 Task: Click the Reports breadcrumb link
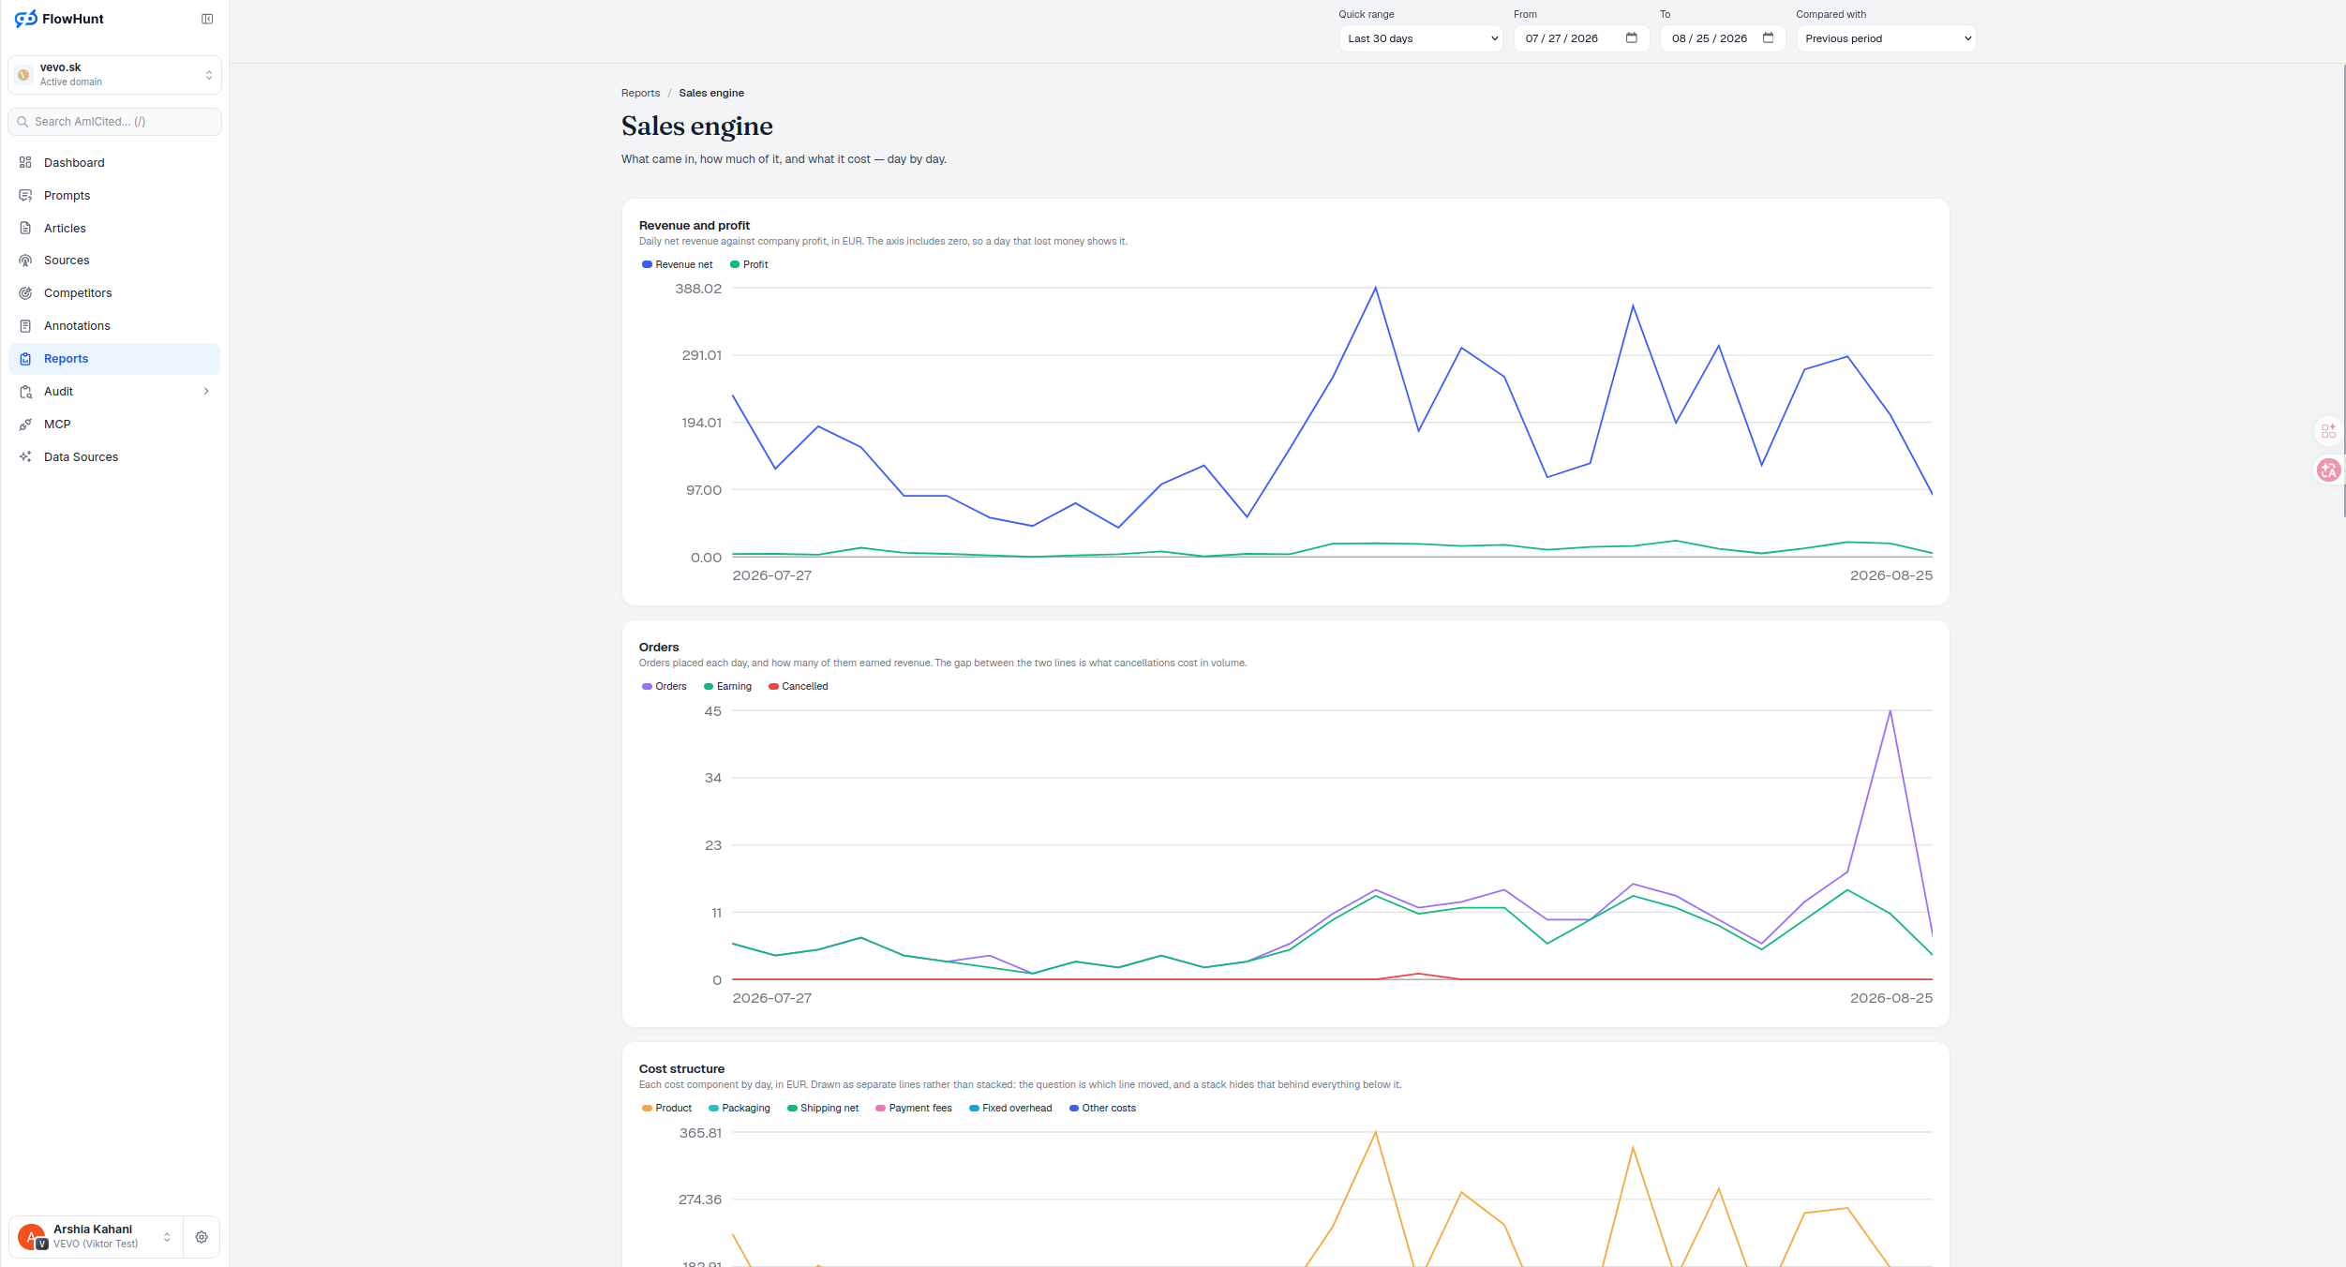[640, 93]
